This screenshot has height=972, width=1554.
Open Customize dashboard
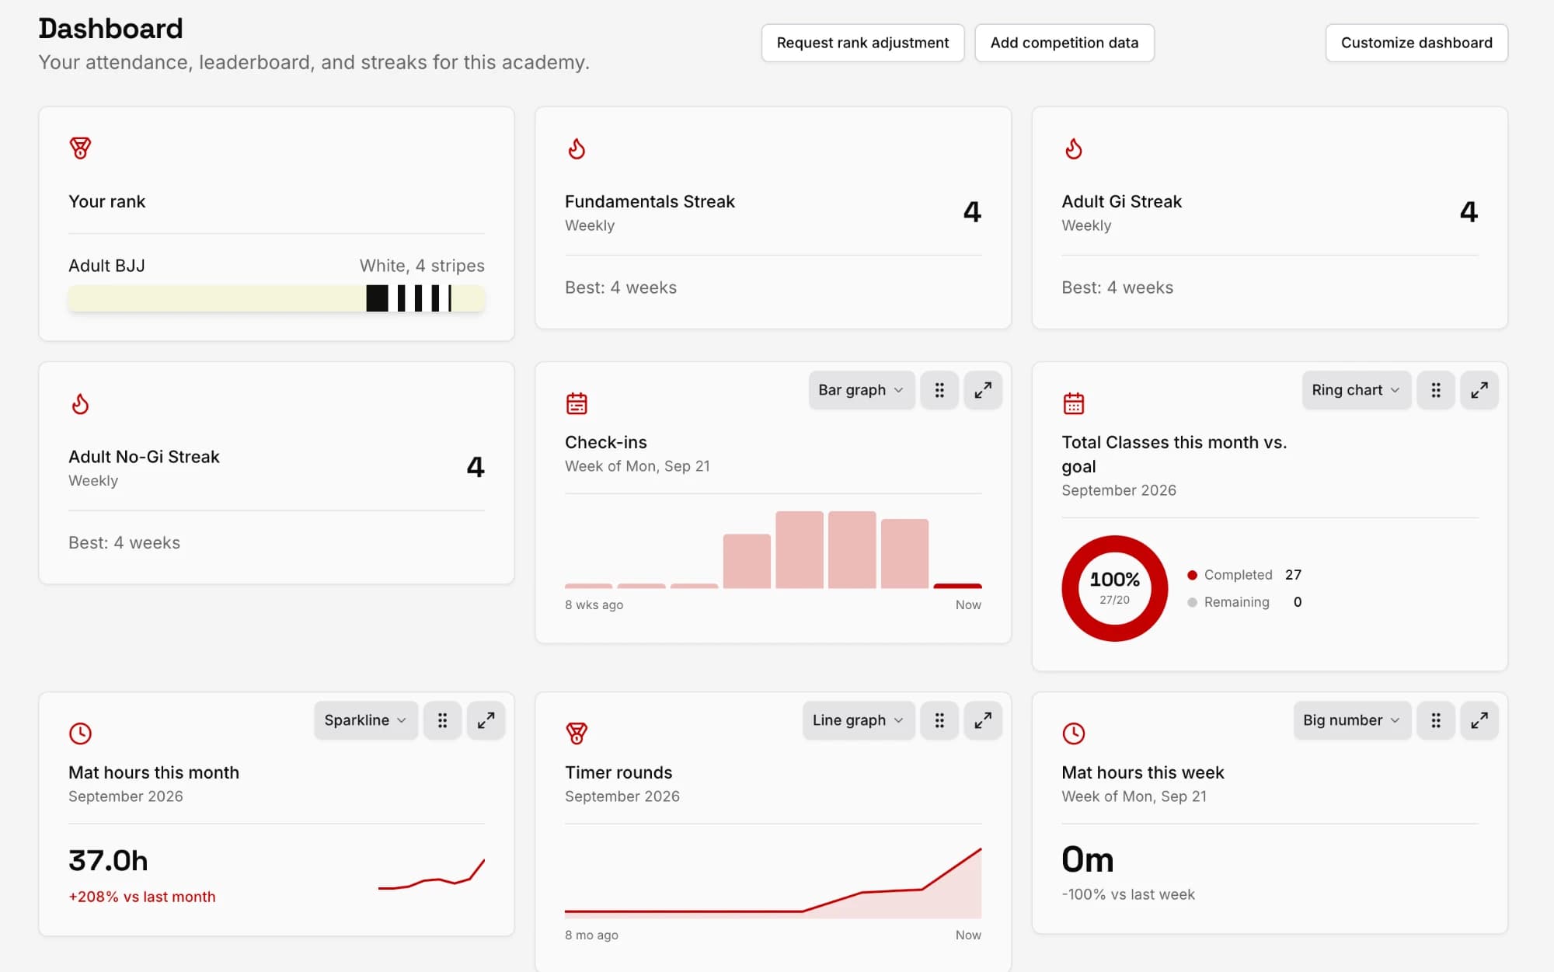1416,43
